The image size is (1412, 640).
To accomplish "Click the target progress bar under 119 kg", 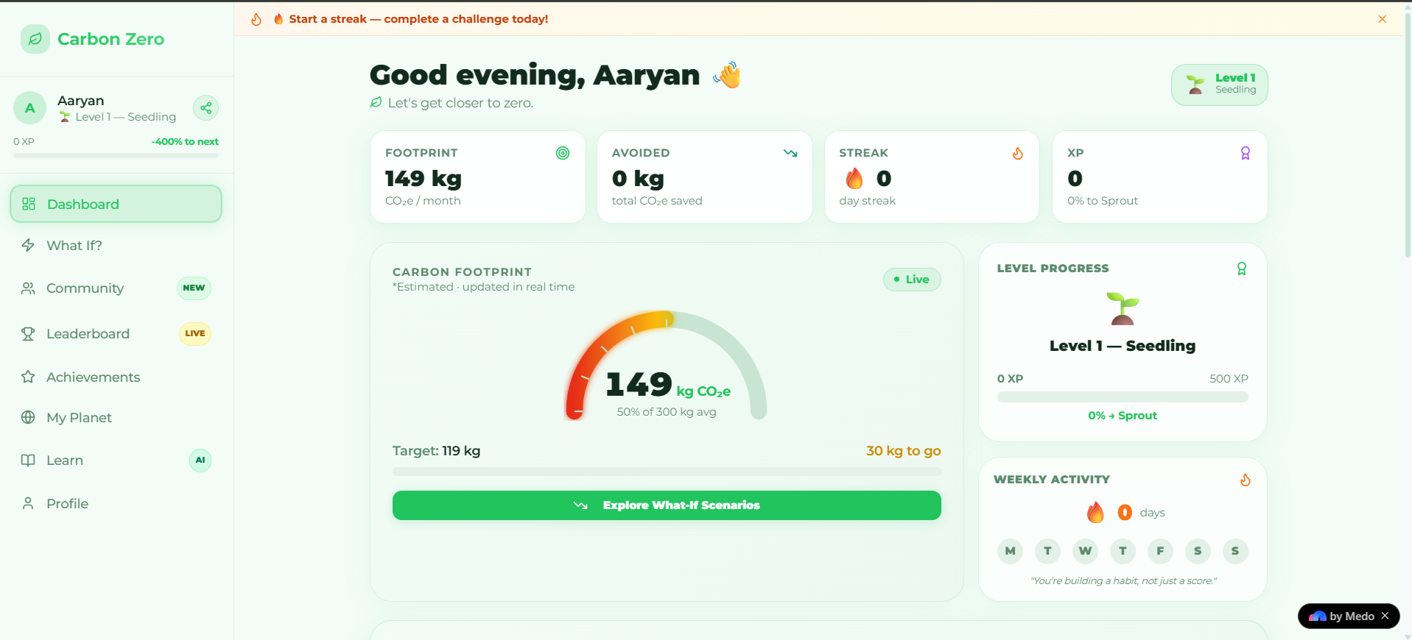I will 667,472.
